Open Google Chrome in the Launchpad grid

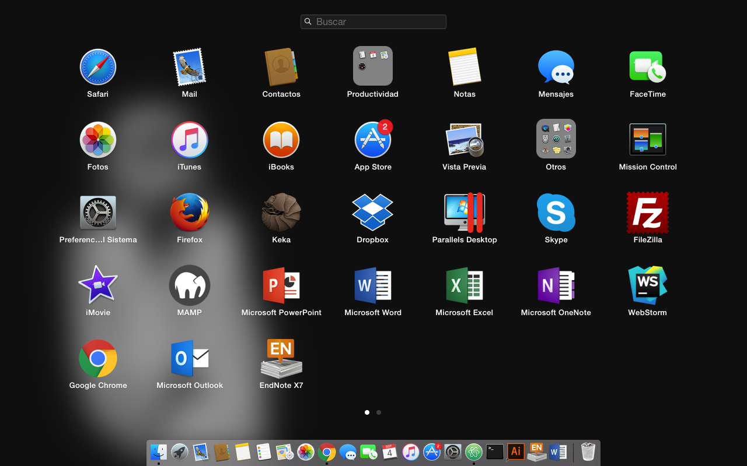click(98, 358)
